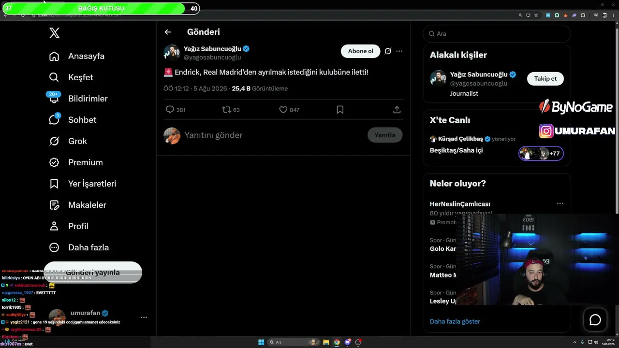
Task: Click the Ara search field on X
Action: coord(497,34)
